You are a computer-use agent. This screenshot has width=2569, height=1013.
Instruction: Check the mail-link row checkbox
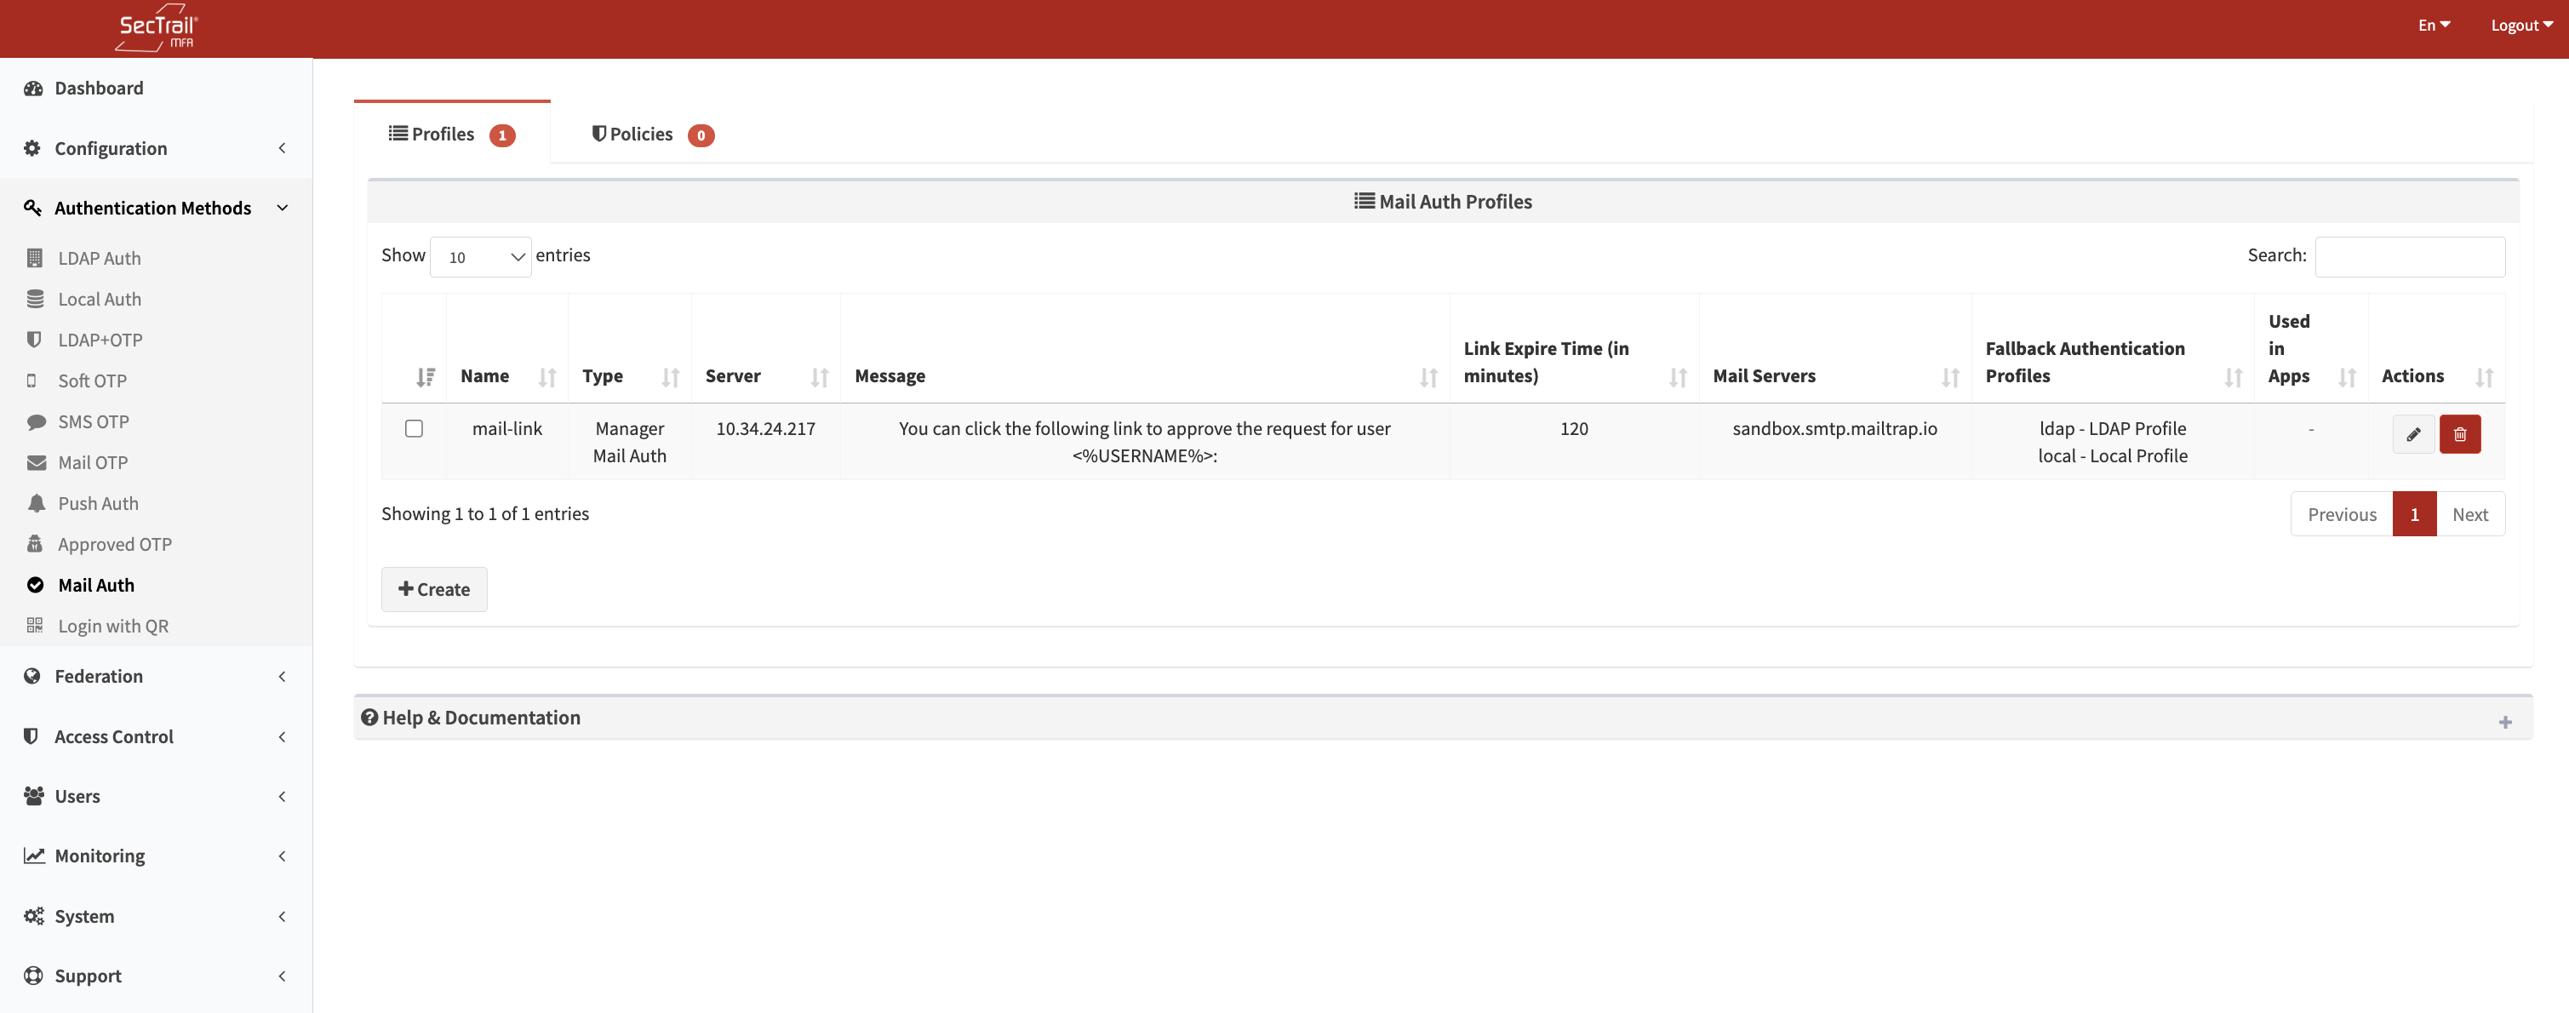414,429
